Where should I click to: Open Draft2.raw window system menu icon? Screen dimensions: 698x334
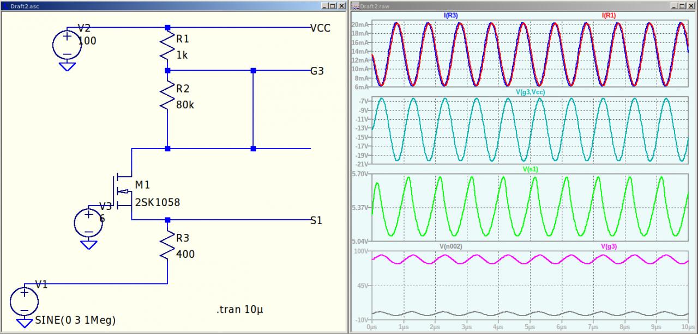(355, 5)
